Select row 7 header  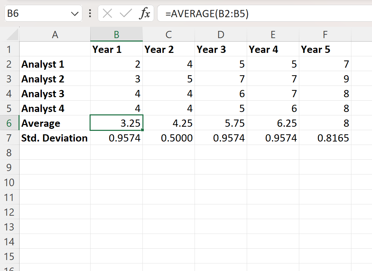(9, 138)
